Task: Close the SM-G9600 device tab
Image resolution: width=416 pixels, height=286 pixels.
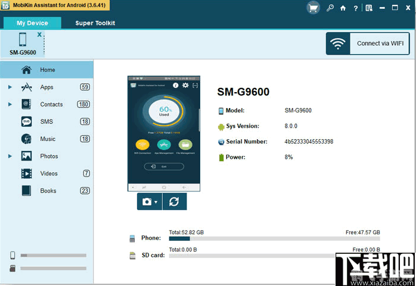Action: (x=39, y=34)
